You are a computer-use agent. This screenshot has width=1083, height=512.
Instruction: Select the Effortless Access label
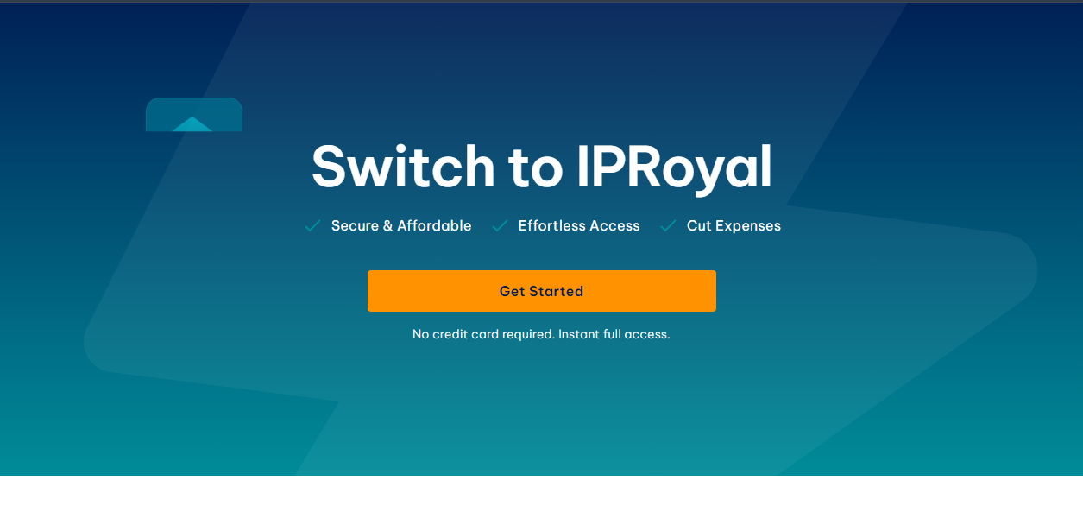(579, 226)
